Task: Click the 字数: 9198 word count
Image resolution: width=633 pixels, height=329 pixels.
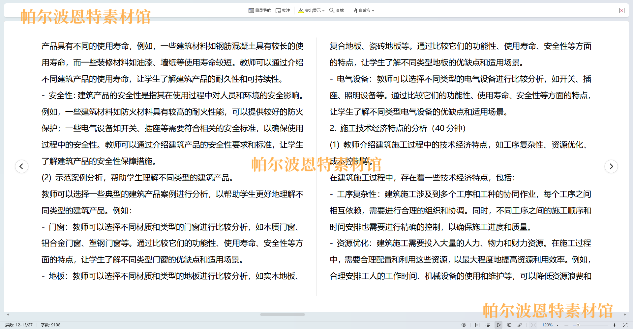Action: point(50,325)
